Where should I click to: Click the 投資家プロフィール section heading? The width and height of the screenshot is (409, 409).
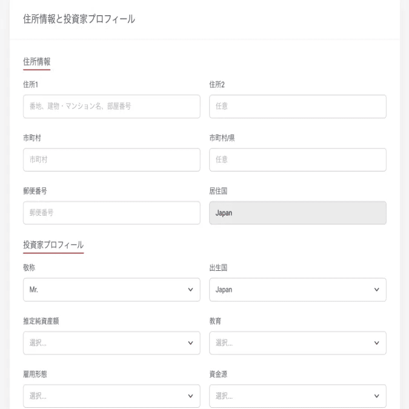coord(53,245)
